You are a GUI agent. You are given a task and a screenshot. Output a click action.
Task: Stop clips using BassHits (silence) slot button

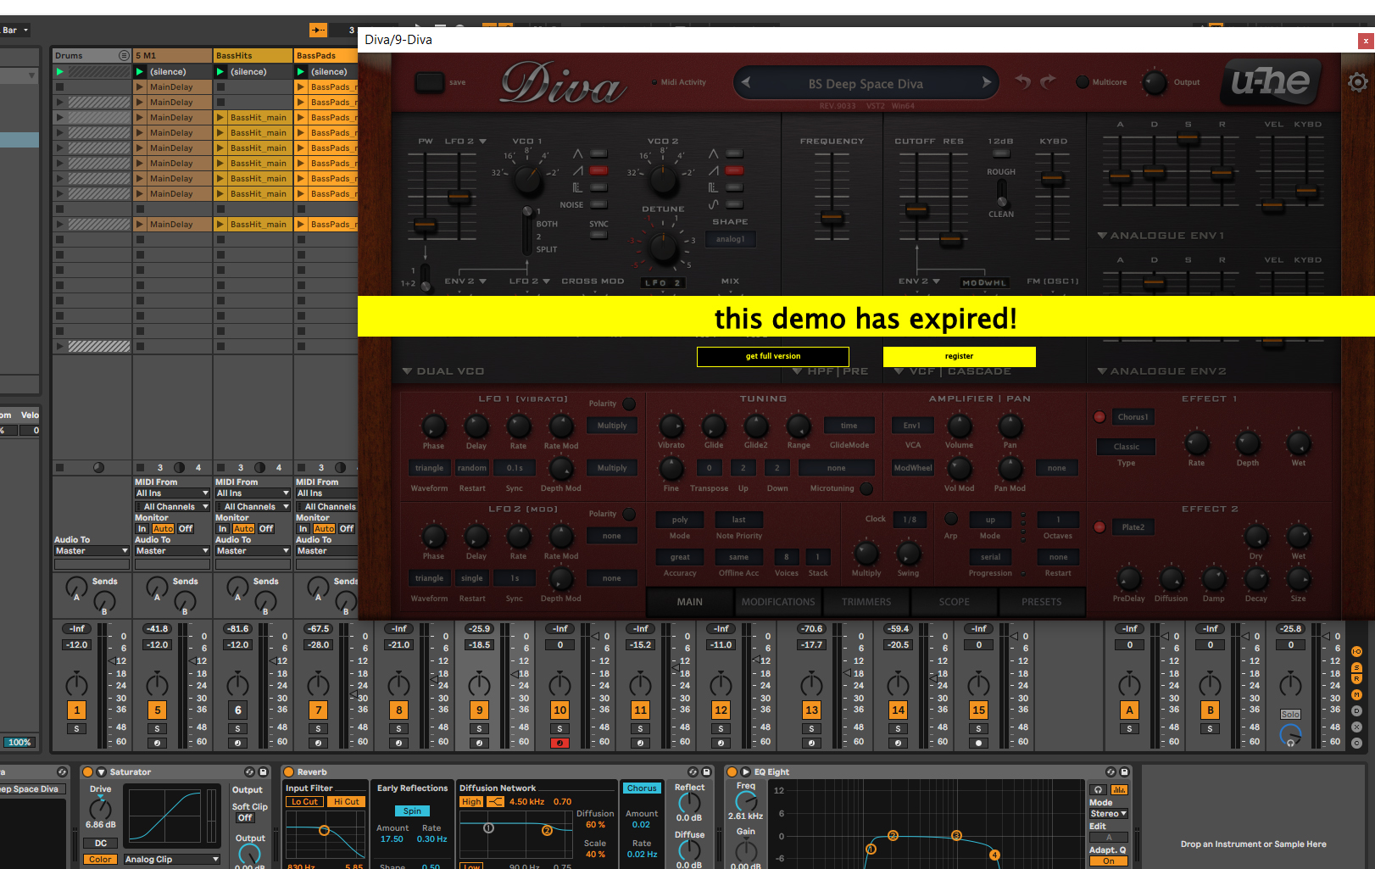220,72
